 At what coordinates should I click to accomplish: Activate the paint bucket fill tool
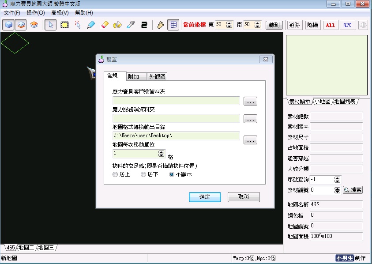[x=117, y=25]
